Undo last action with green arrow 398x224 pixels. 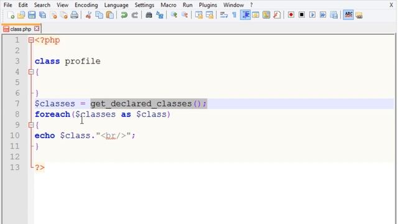[x=124, y=15]
